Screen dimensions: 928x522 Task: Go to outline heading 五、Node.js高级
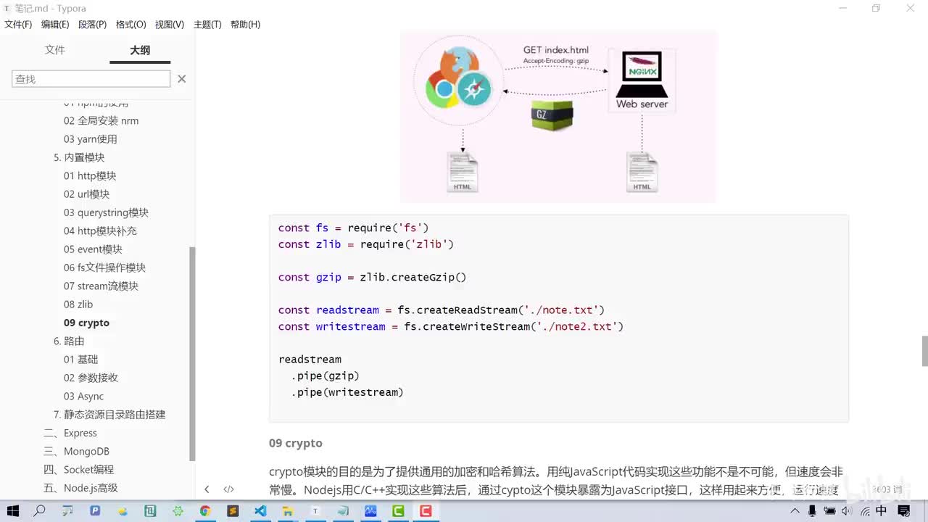(80, 488)
